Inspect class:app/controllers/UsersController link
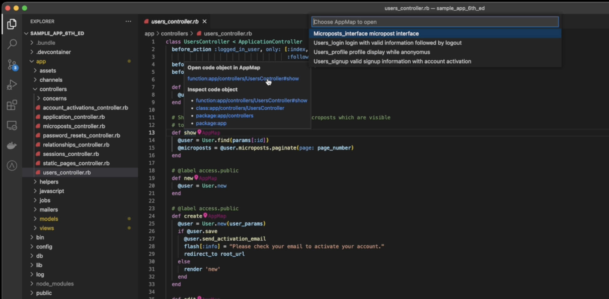This screenshot has height=299, width=609. coord(240,108)
